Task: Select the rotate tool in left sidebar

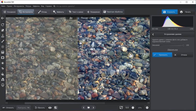Action: (x=3, y=25)
